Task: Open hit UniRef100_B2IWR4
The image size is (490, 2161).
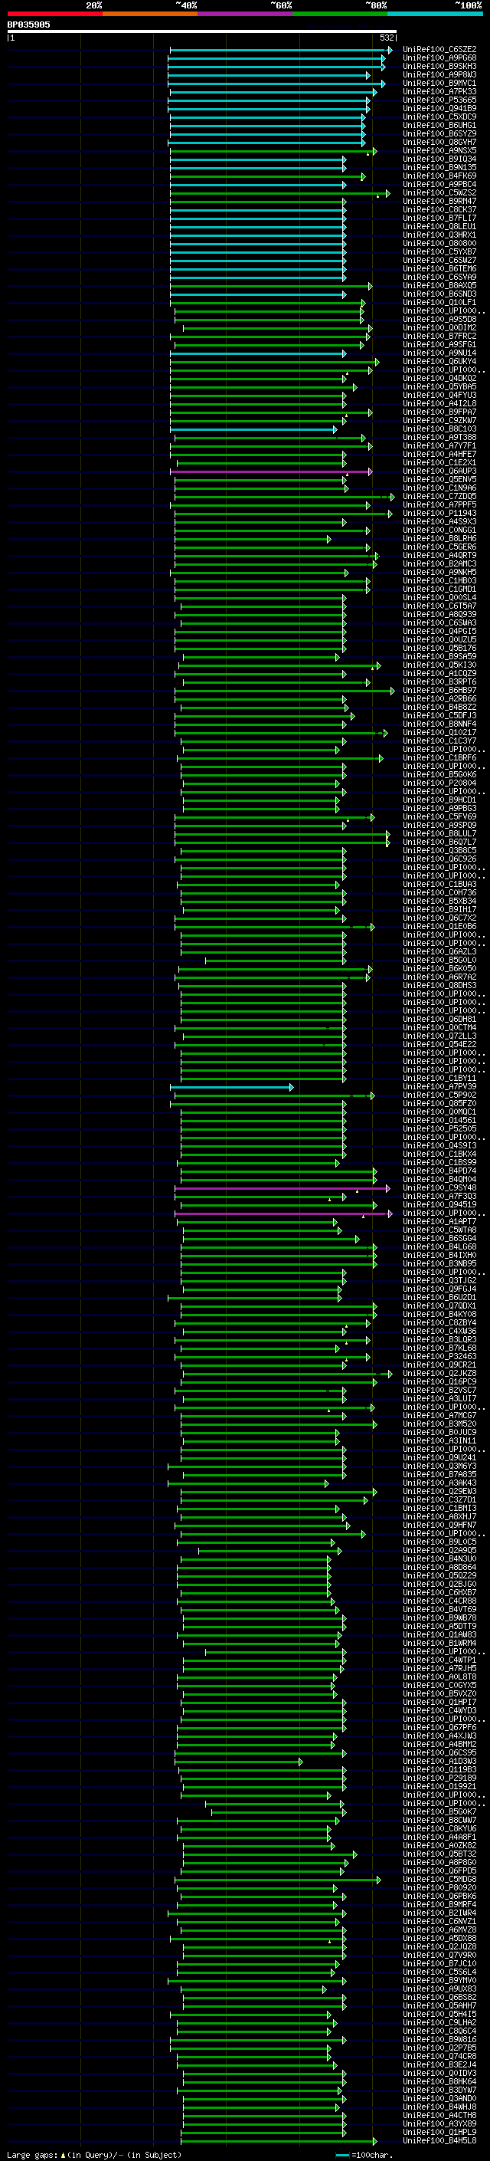Action: click(x=439, y=1913)
